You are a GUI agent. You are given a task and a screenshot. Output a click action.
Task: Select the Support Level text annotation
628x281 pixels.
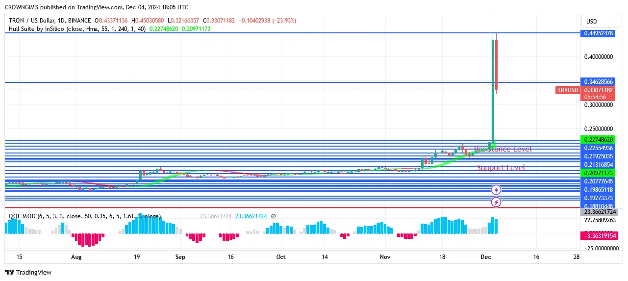click(501, 168)
